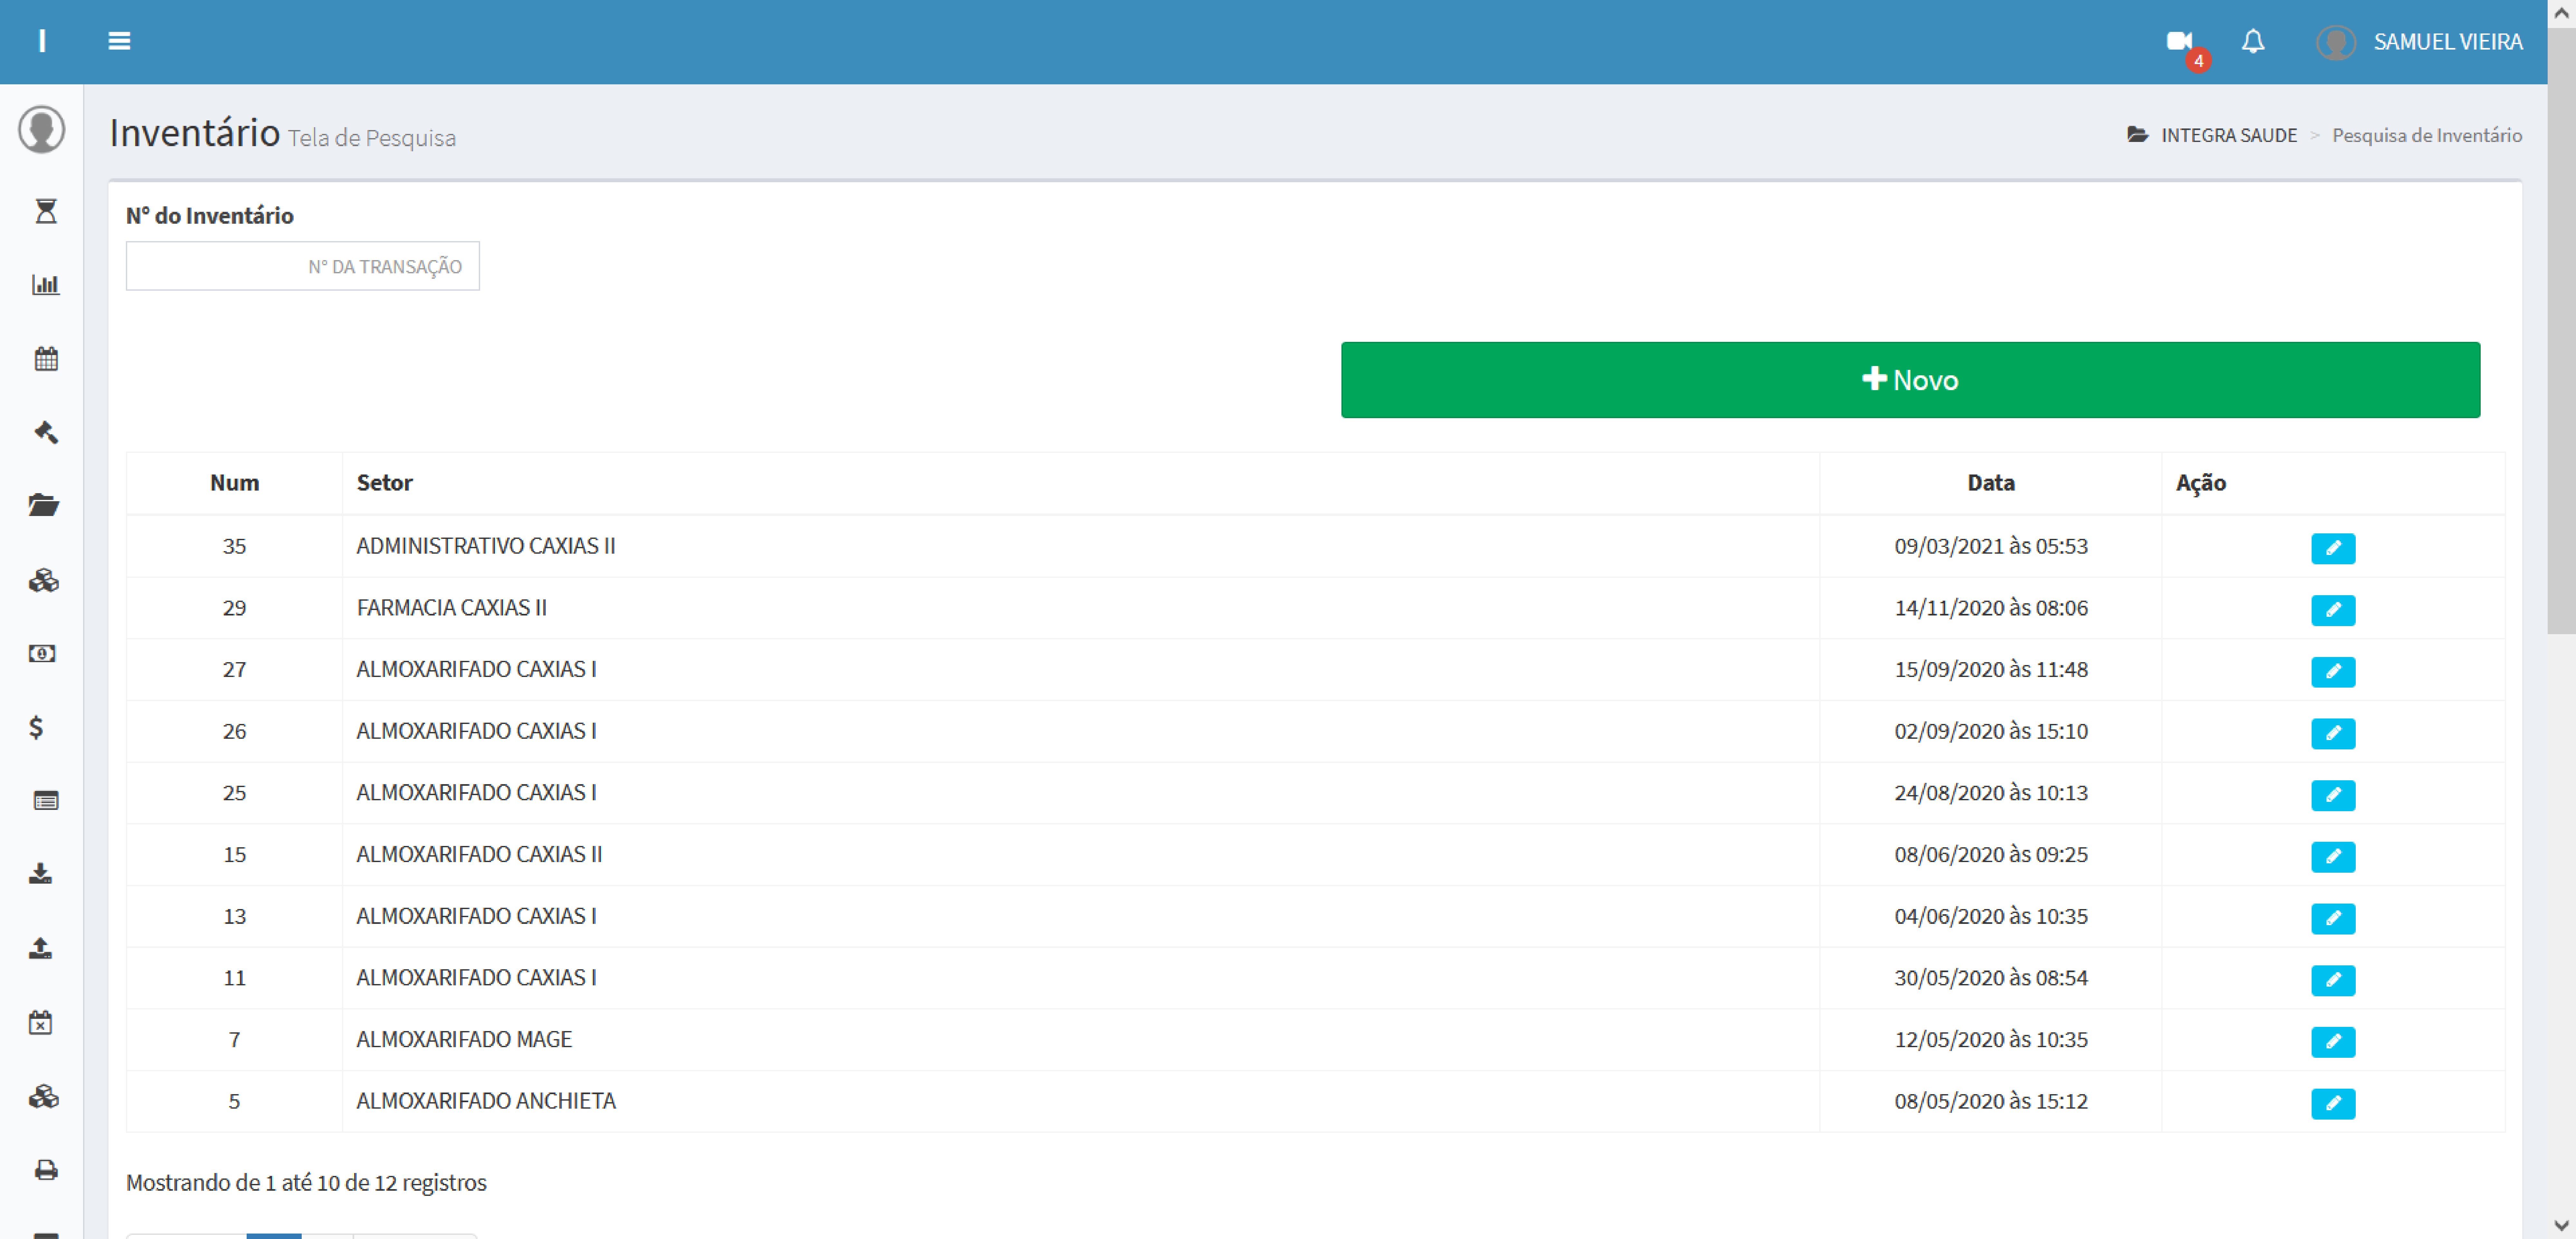
Task: Open the download tray sidebar icon
Action: (x=40, y=874)
